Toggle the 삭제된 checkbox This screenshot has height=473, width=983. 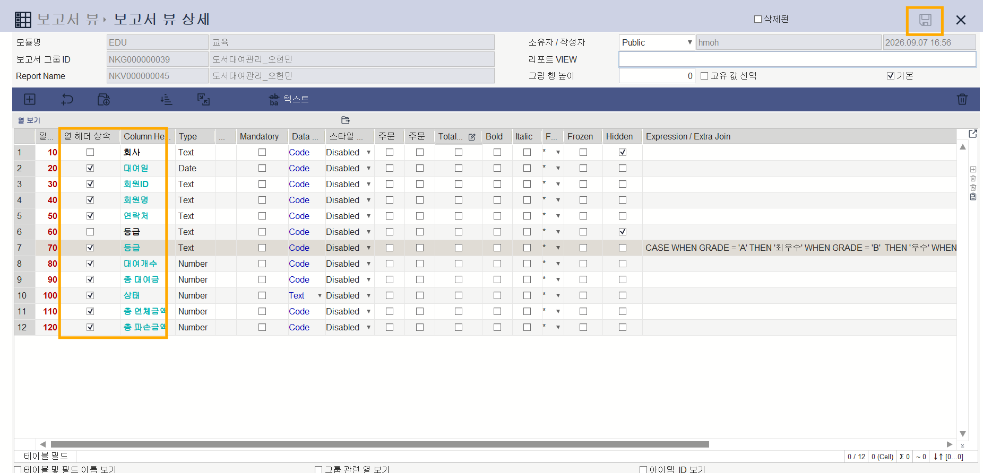tap(758, 19)
